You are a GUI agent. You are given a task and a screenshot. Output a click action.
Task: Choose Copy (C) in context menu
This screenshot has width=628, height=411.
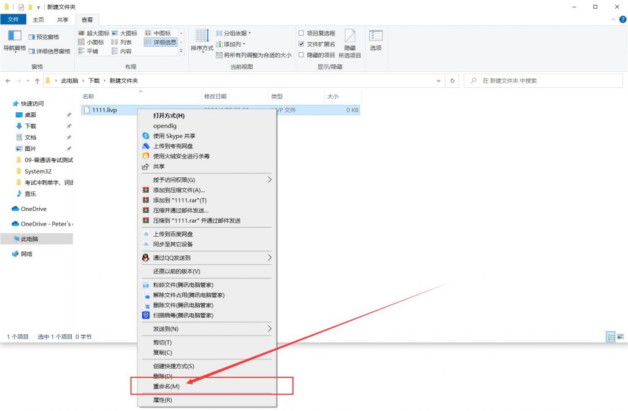207,353
